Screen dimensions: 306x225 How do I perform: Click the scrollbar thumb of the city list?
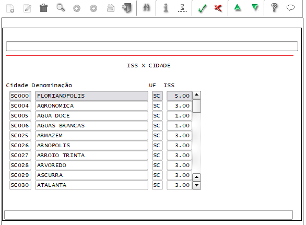pos(196,106)
